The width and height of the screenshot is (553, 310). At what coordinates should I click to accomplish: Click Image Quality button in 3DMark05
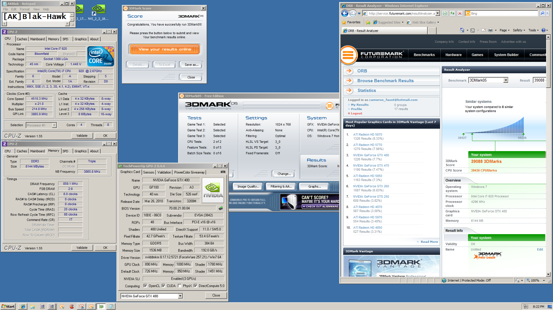248,187
